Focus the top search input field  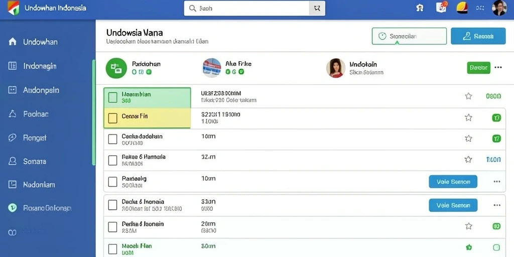coord(247,9)
